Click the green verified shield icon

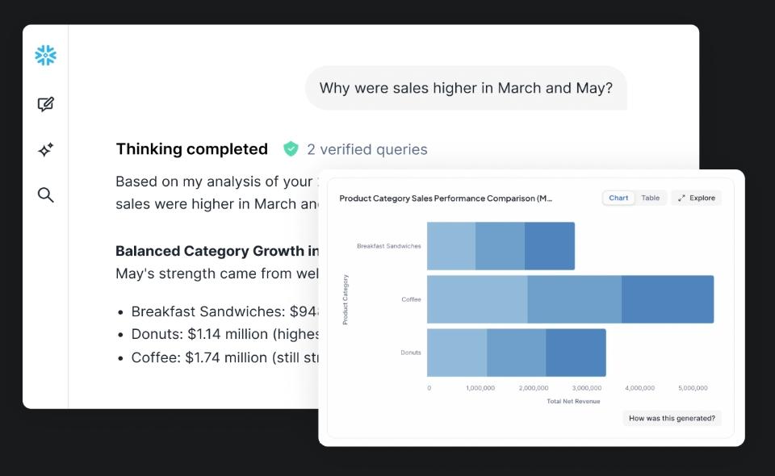291,149
